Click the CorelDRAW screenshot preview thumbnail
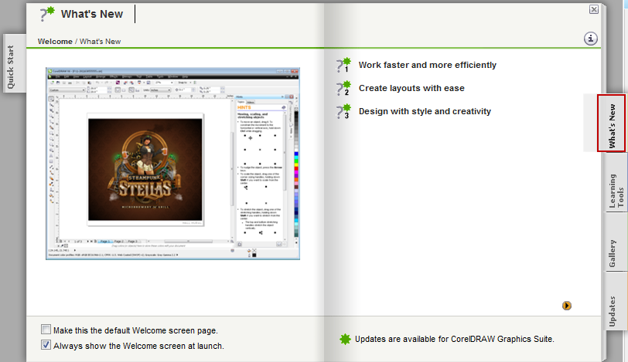This screenshot has height=362, width=628. (172, 164)
